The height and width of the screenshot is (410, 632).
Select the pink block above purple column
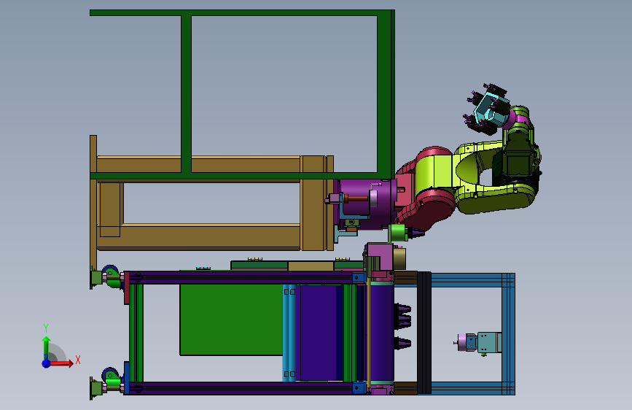(380, 257)
